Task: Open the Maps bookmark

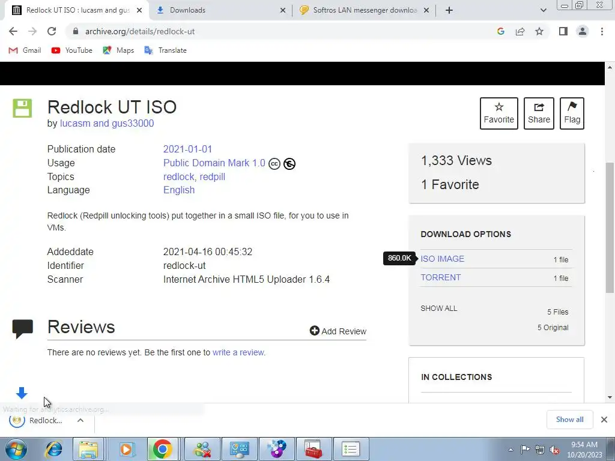Action: pyautogui.click(x=118, y=50)
